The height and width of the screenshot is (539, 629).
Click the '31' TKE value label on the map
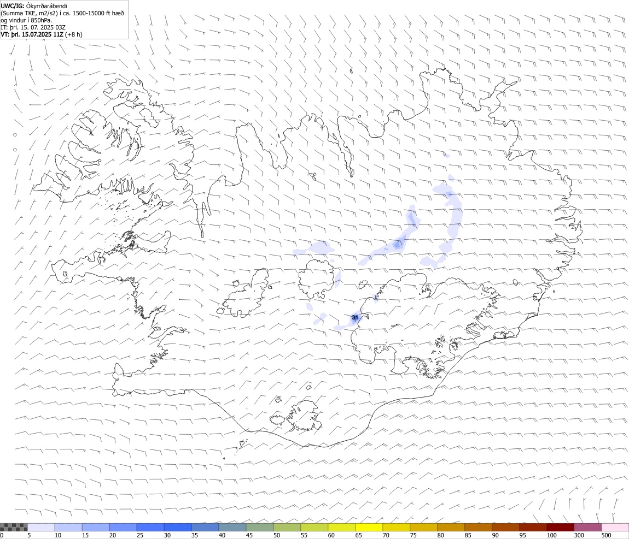[354, 317]
